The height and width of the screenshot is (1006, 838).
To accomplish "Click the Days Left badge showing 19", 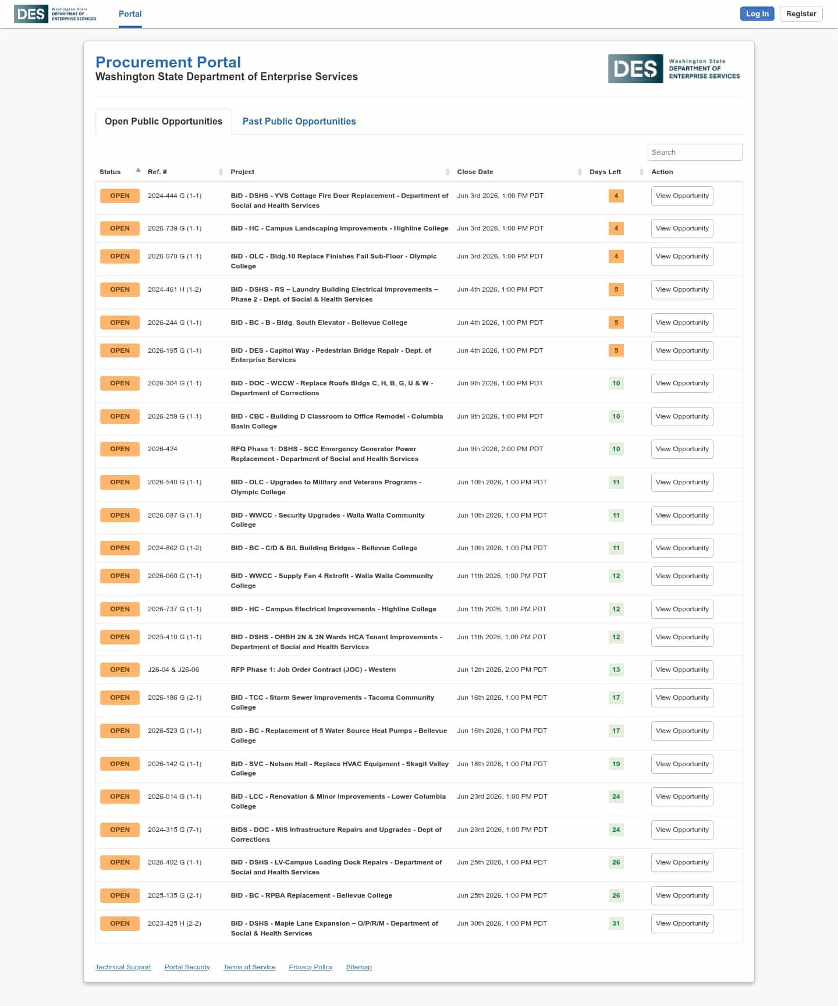I will [x=616, y=764].
